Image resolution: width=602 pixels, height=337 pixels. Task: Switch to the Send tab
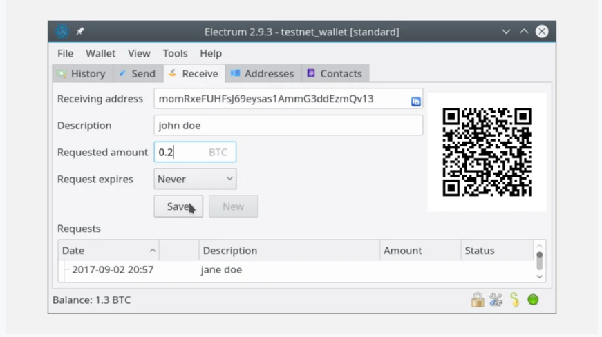[x=138, y=74]
